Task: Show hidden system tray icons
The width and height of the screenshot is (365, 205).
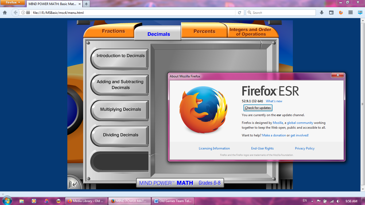Action: (312, 201)
